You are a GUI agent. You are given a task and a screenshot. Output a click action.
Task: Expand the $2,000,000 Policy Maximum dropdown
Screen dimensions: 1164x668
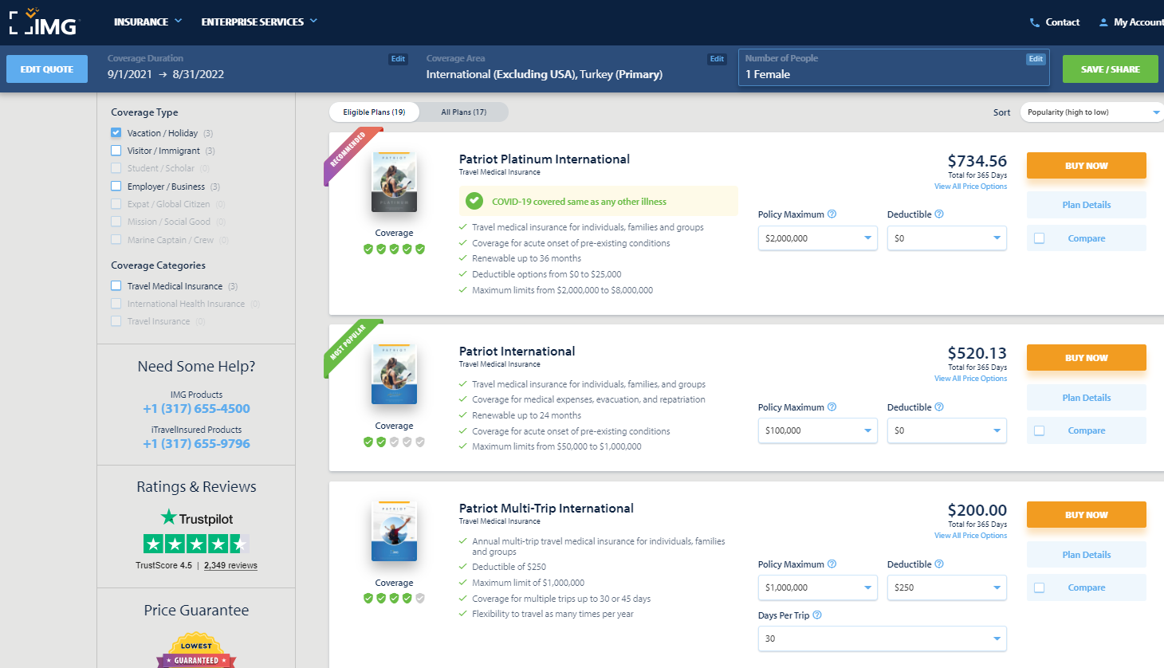coord(817,238)
